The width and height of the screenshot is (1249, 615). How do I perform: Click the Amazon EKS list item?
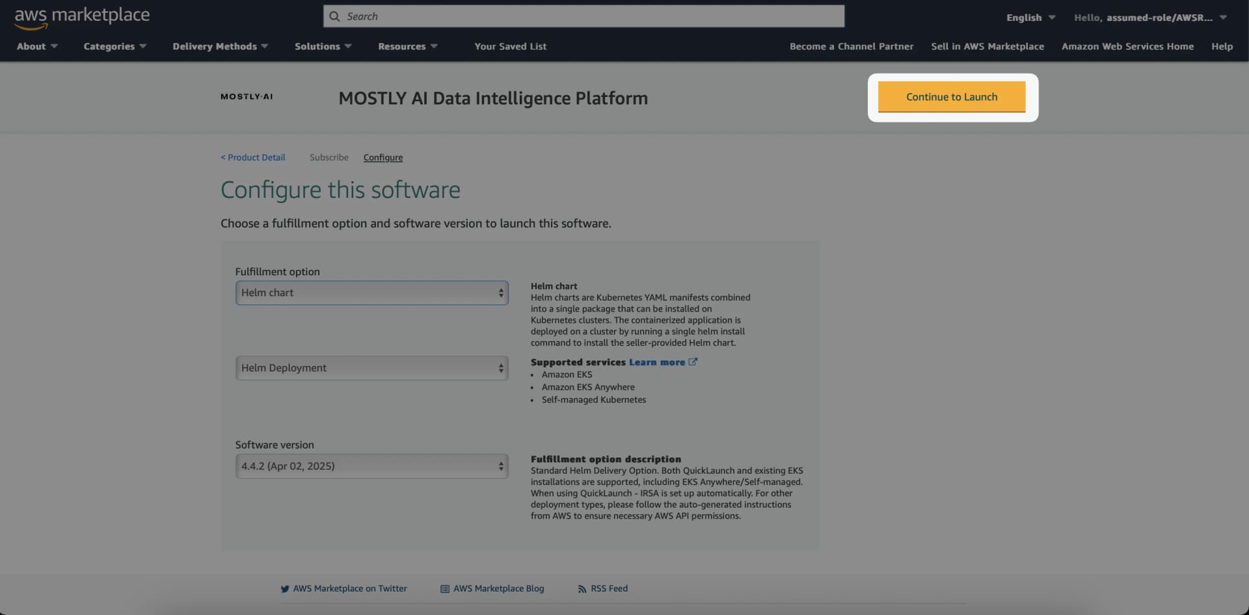coord(567,375)
